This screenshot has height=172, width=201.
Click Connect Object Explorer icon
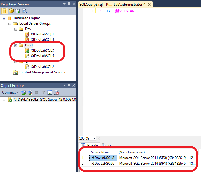pyautogui.click(x=23, y=92)
